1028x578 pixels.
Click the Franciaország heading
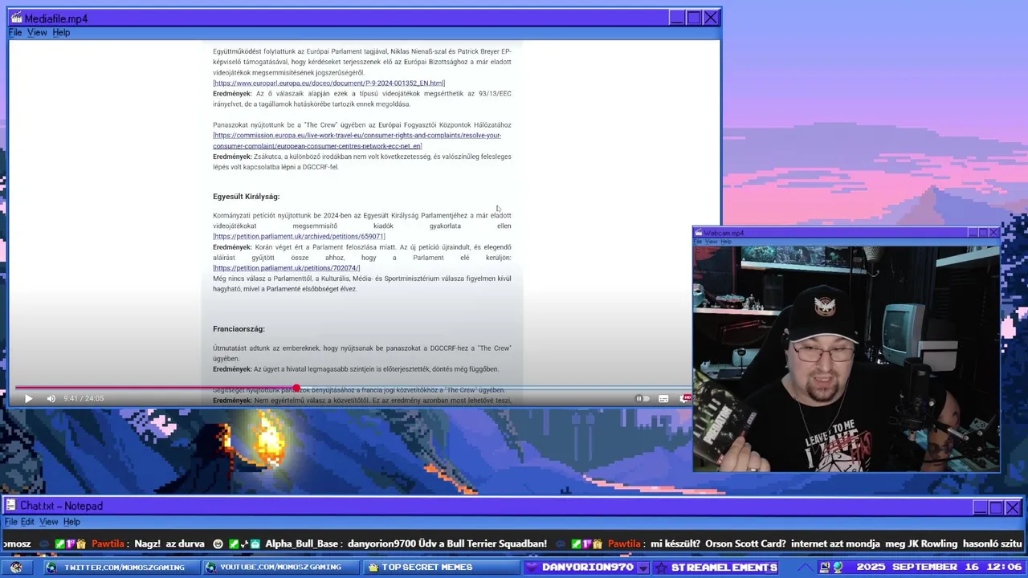239,329
